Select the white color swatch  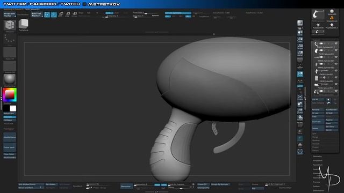(13, 108)
